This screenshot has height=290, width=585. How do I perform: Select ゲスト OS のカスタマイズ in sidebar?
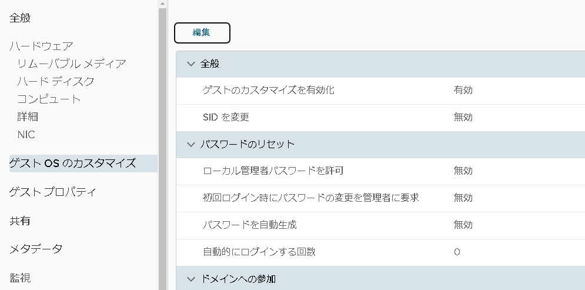coord(83,164)
